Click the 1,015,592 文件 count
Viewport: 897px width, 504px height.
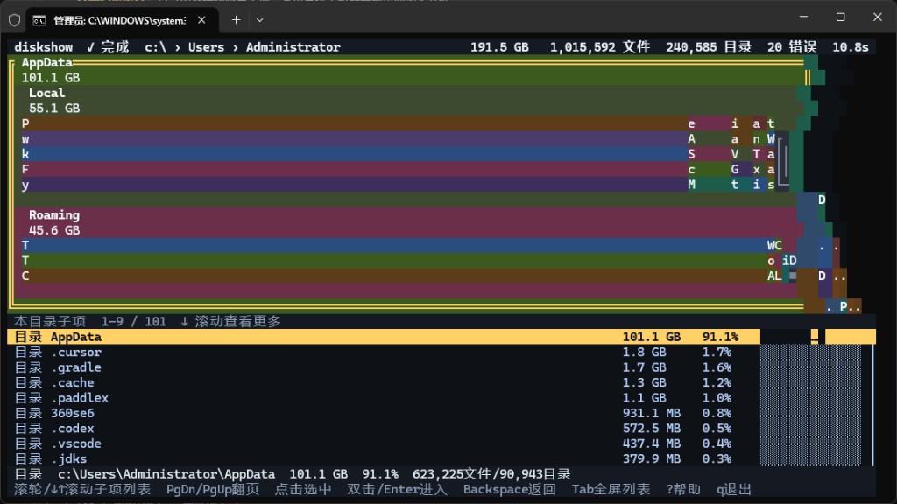[x=599, y=47]
